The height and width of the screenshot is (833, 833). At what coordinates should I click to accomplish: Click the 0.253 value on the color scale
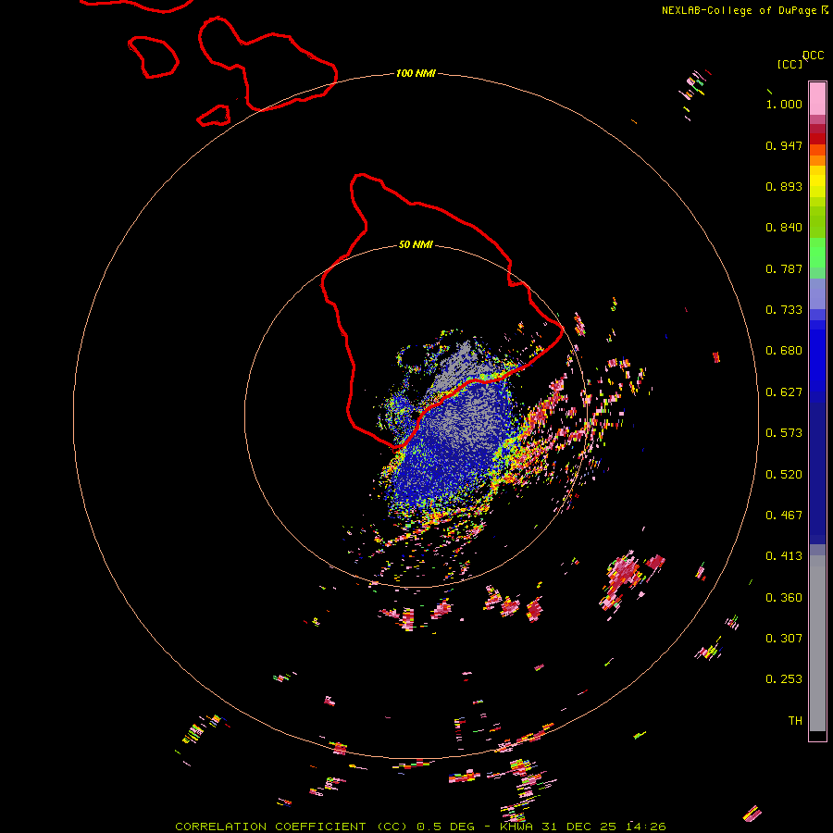click(784, 679)
